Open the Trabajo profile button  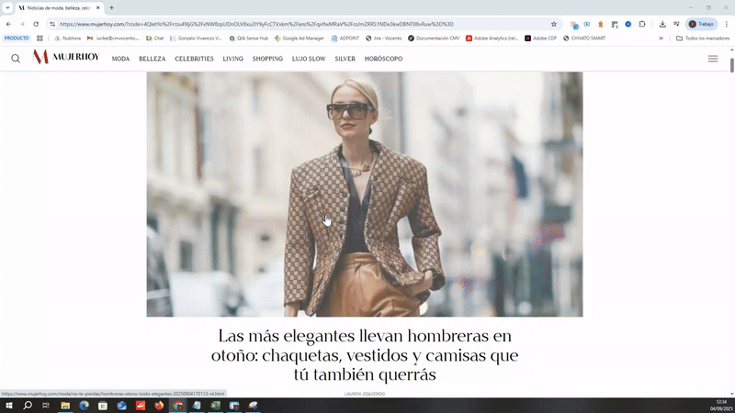point(702,24)
